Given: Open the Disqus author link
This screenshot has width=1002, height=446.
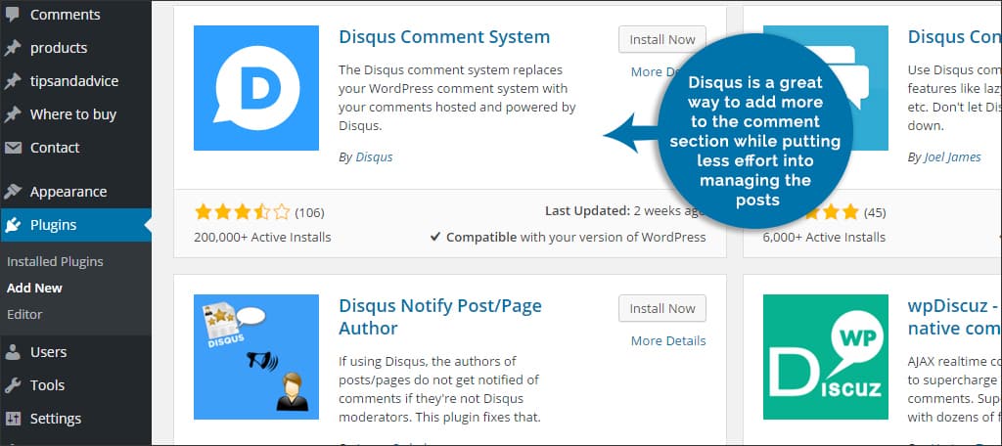Looking at the screenshot, I should point(374,156).
